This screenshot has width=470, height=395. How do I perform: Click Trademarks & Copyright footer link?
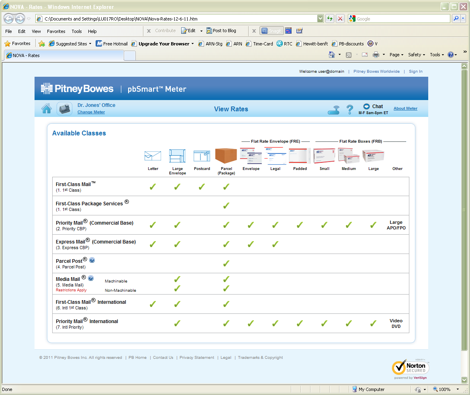click(260, 358)
